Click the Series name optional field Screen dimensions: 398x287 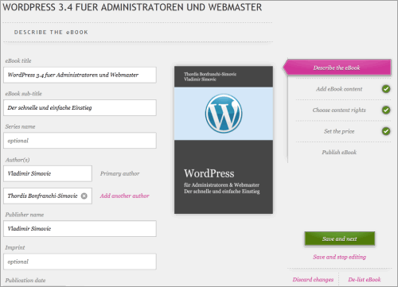[x=80, y=141]
